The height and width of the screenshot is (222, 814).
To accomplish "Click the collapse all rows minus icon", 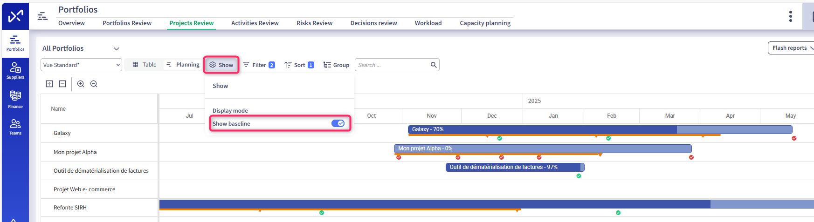I will (62, 84).
